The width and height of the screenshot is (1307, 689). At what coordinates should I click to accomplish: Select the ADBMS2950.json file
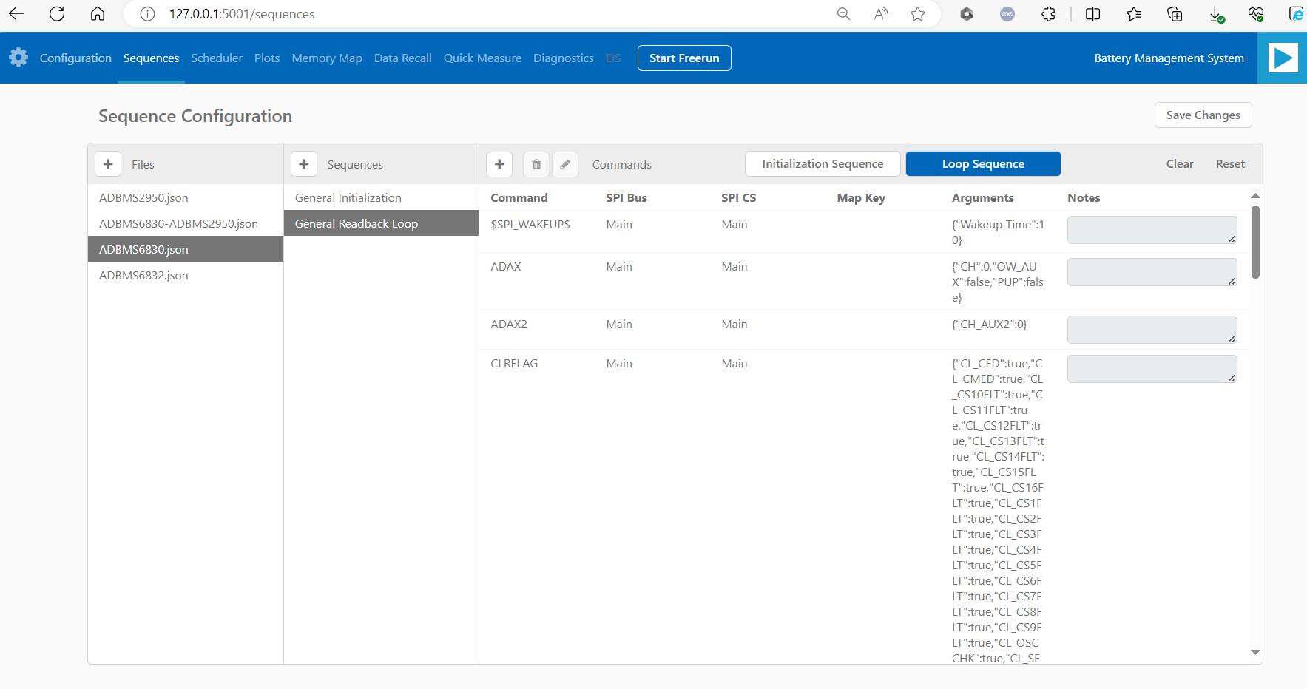(x=143, y=197)
